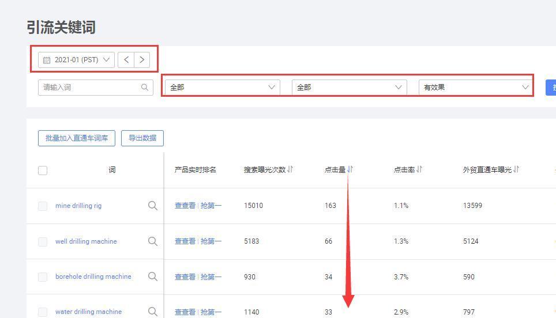Click 查查看 in well drilling machine row
556x318 pixels.
pyautogui.click(x=185, y=241)
